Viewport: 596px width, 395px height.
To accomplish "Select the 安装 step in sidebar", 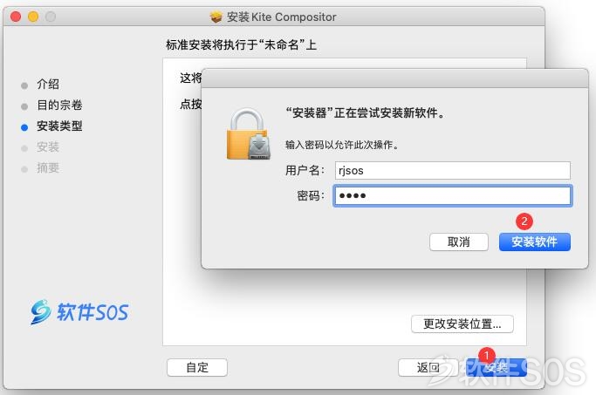I will click(x=48, y=146).
